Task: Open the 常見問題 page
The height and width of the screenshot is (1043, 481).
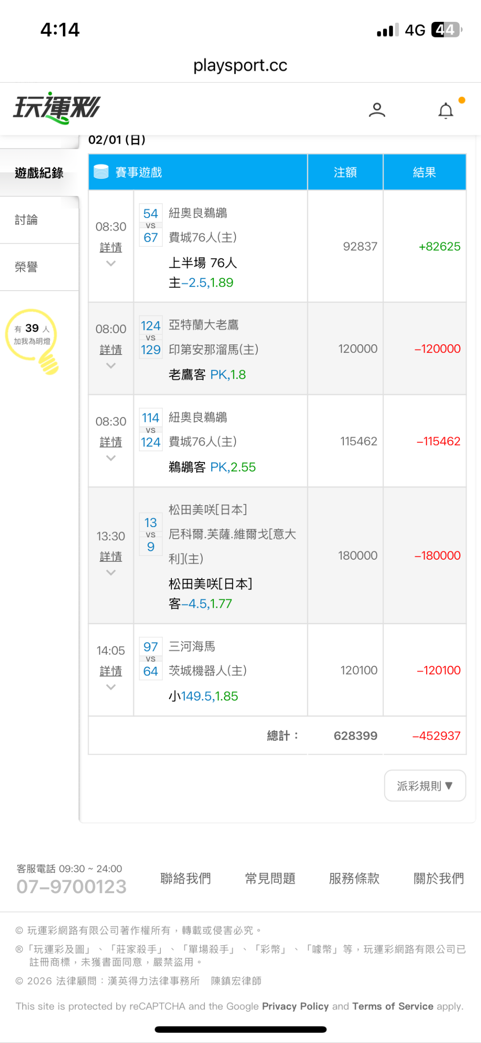Action: tap(270, 878)
